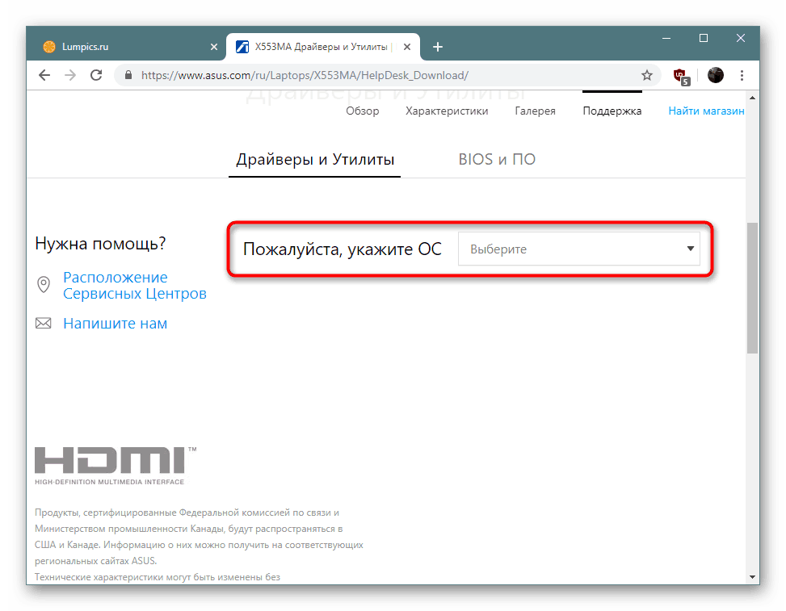Open the "Галерея" menu item
Viewport: 786px width, 611px height.
[x=535, y=111]
